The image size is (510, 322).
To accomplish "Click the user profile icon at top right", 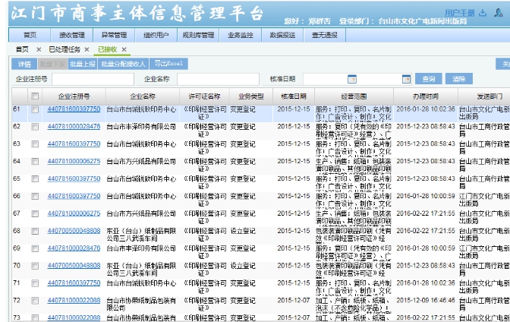I will pyautogui.click(x=499, y=13).
